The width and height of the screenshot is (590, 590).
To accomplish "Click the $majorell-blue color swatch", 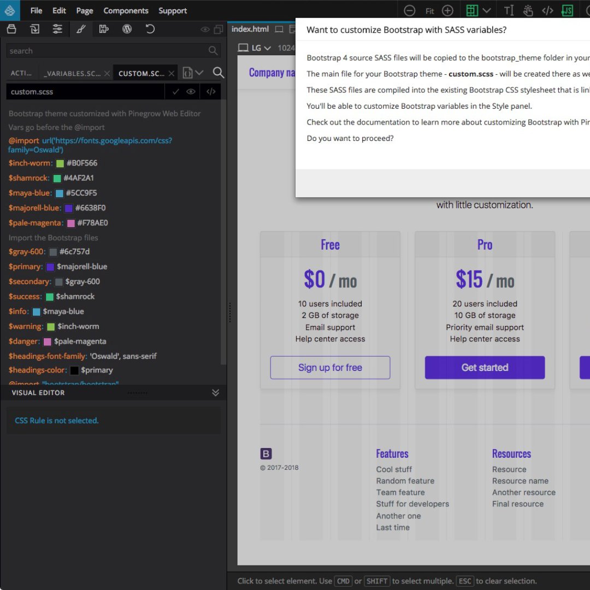I will click(x=68, y=208).
